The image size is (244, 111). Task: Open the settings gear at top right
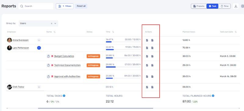pos(242,6)
